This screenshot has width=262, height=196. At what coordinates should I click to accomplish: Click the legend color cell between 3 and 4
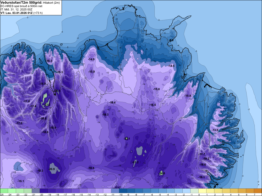[x=226, y=191]
